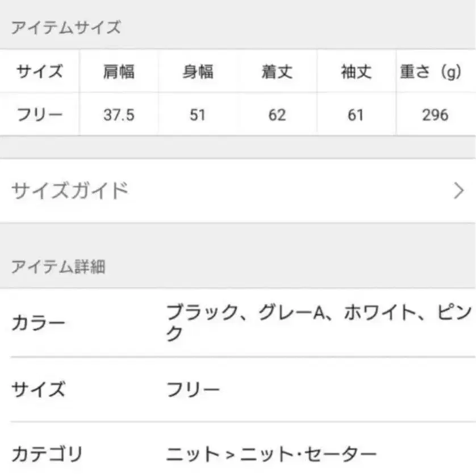This screenshot has width=476, height=476.
Task: Click the アイテムサイズ section header
Action: coord(66,27)
